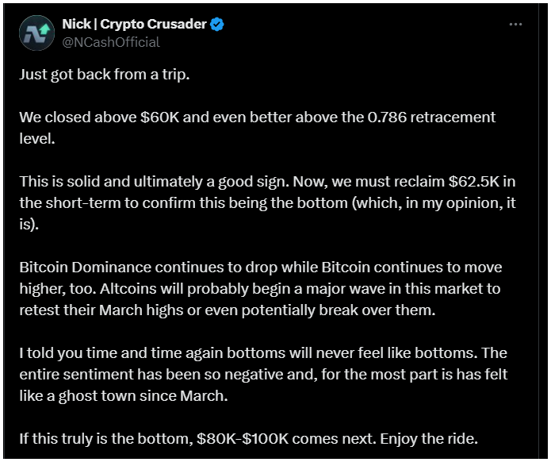The width and height of the screenshot is (551, 462).
Task: Click the paragraph about reclaiming $62.5K
Action: (267, 202)
